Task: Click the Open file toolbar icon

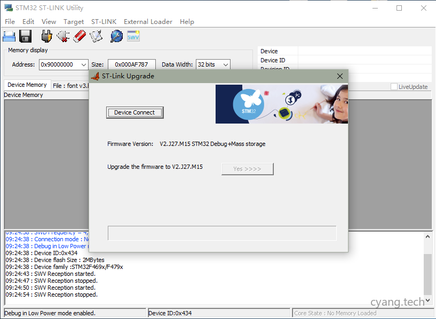Action: click(9, 36)
